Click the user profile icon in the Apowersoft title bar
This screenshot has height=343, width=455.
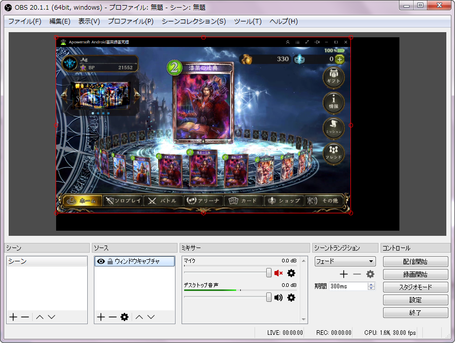pos(288,42)
